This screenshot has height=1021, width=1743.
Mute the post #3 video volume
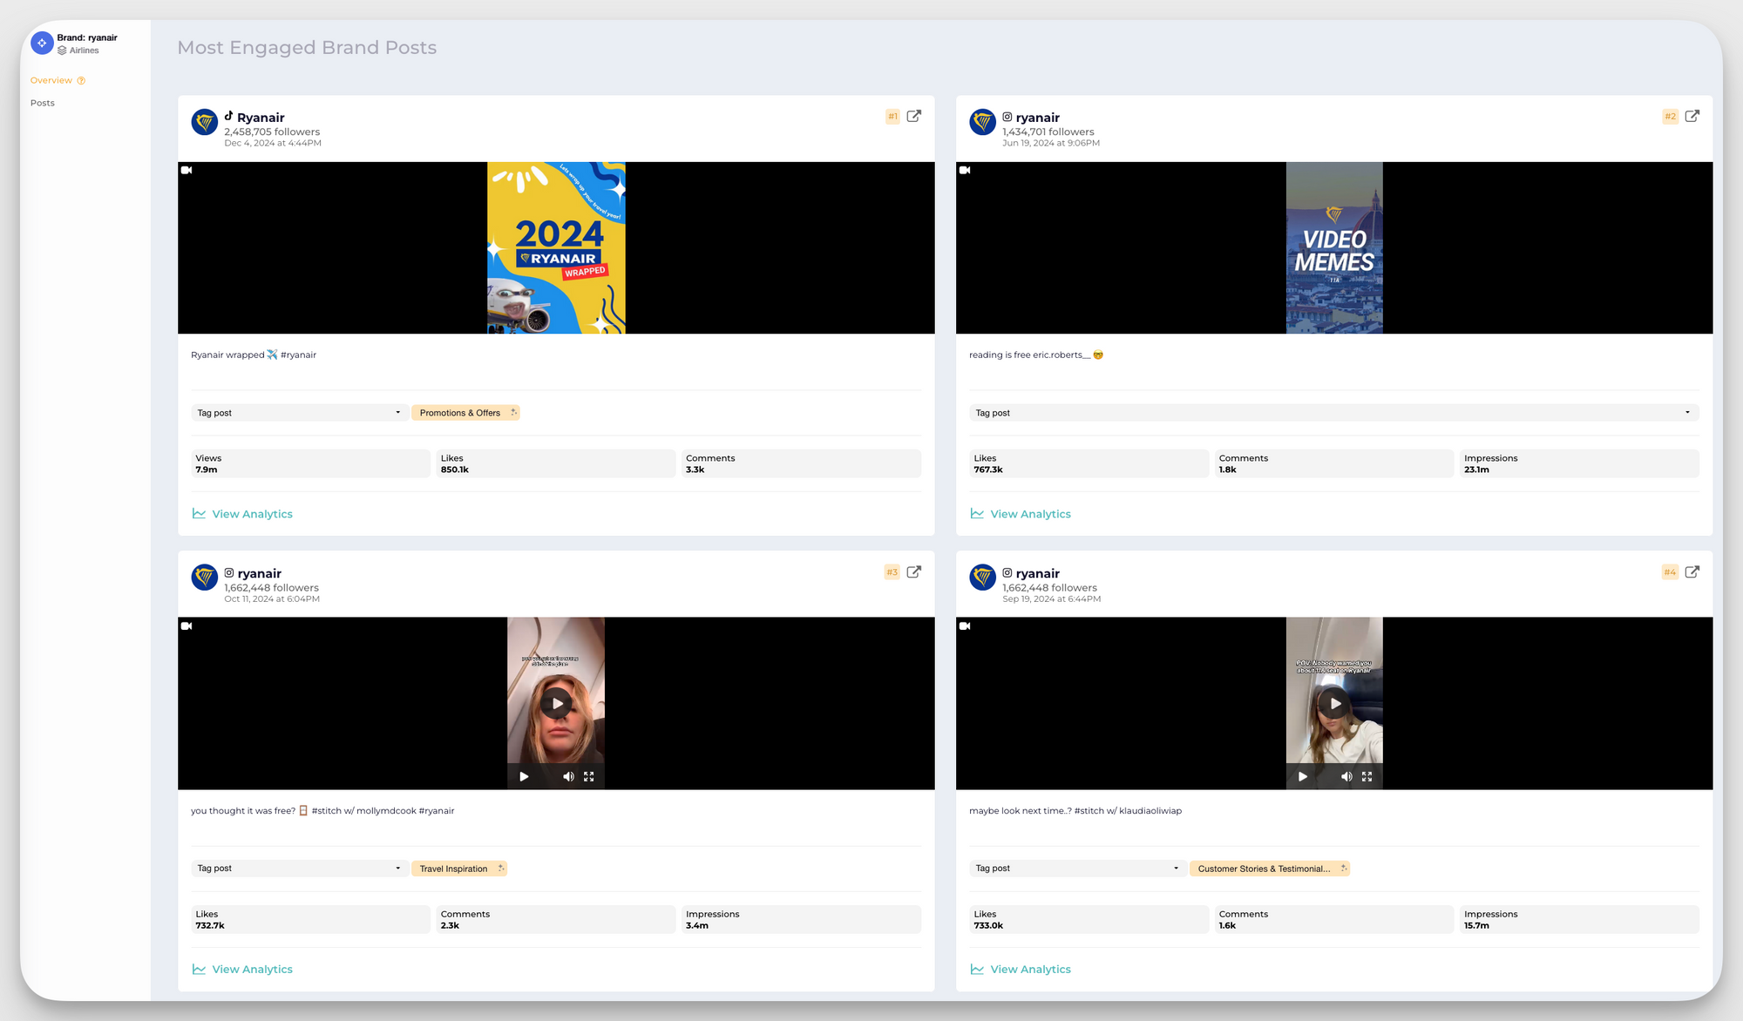568,776
